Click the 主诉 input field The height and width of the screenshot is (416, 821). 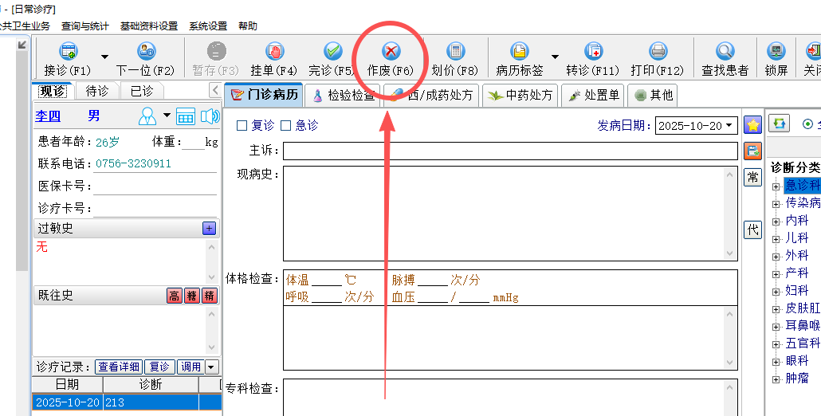click(x=510, y=151)
